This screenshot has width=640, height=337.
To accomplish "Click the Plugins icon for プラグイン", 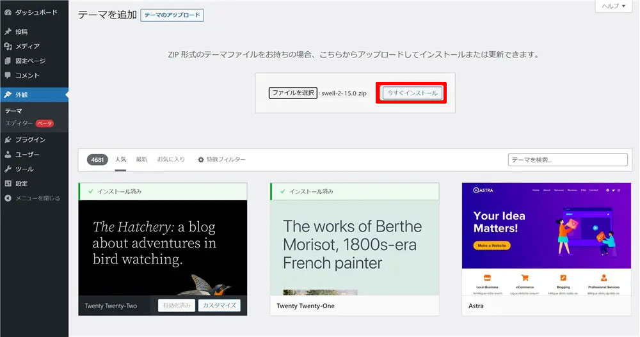I will click(x=8, y=139).
